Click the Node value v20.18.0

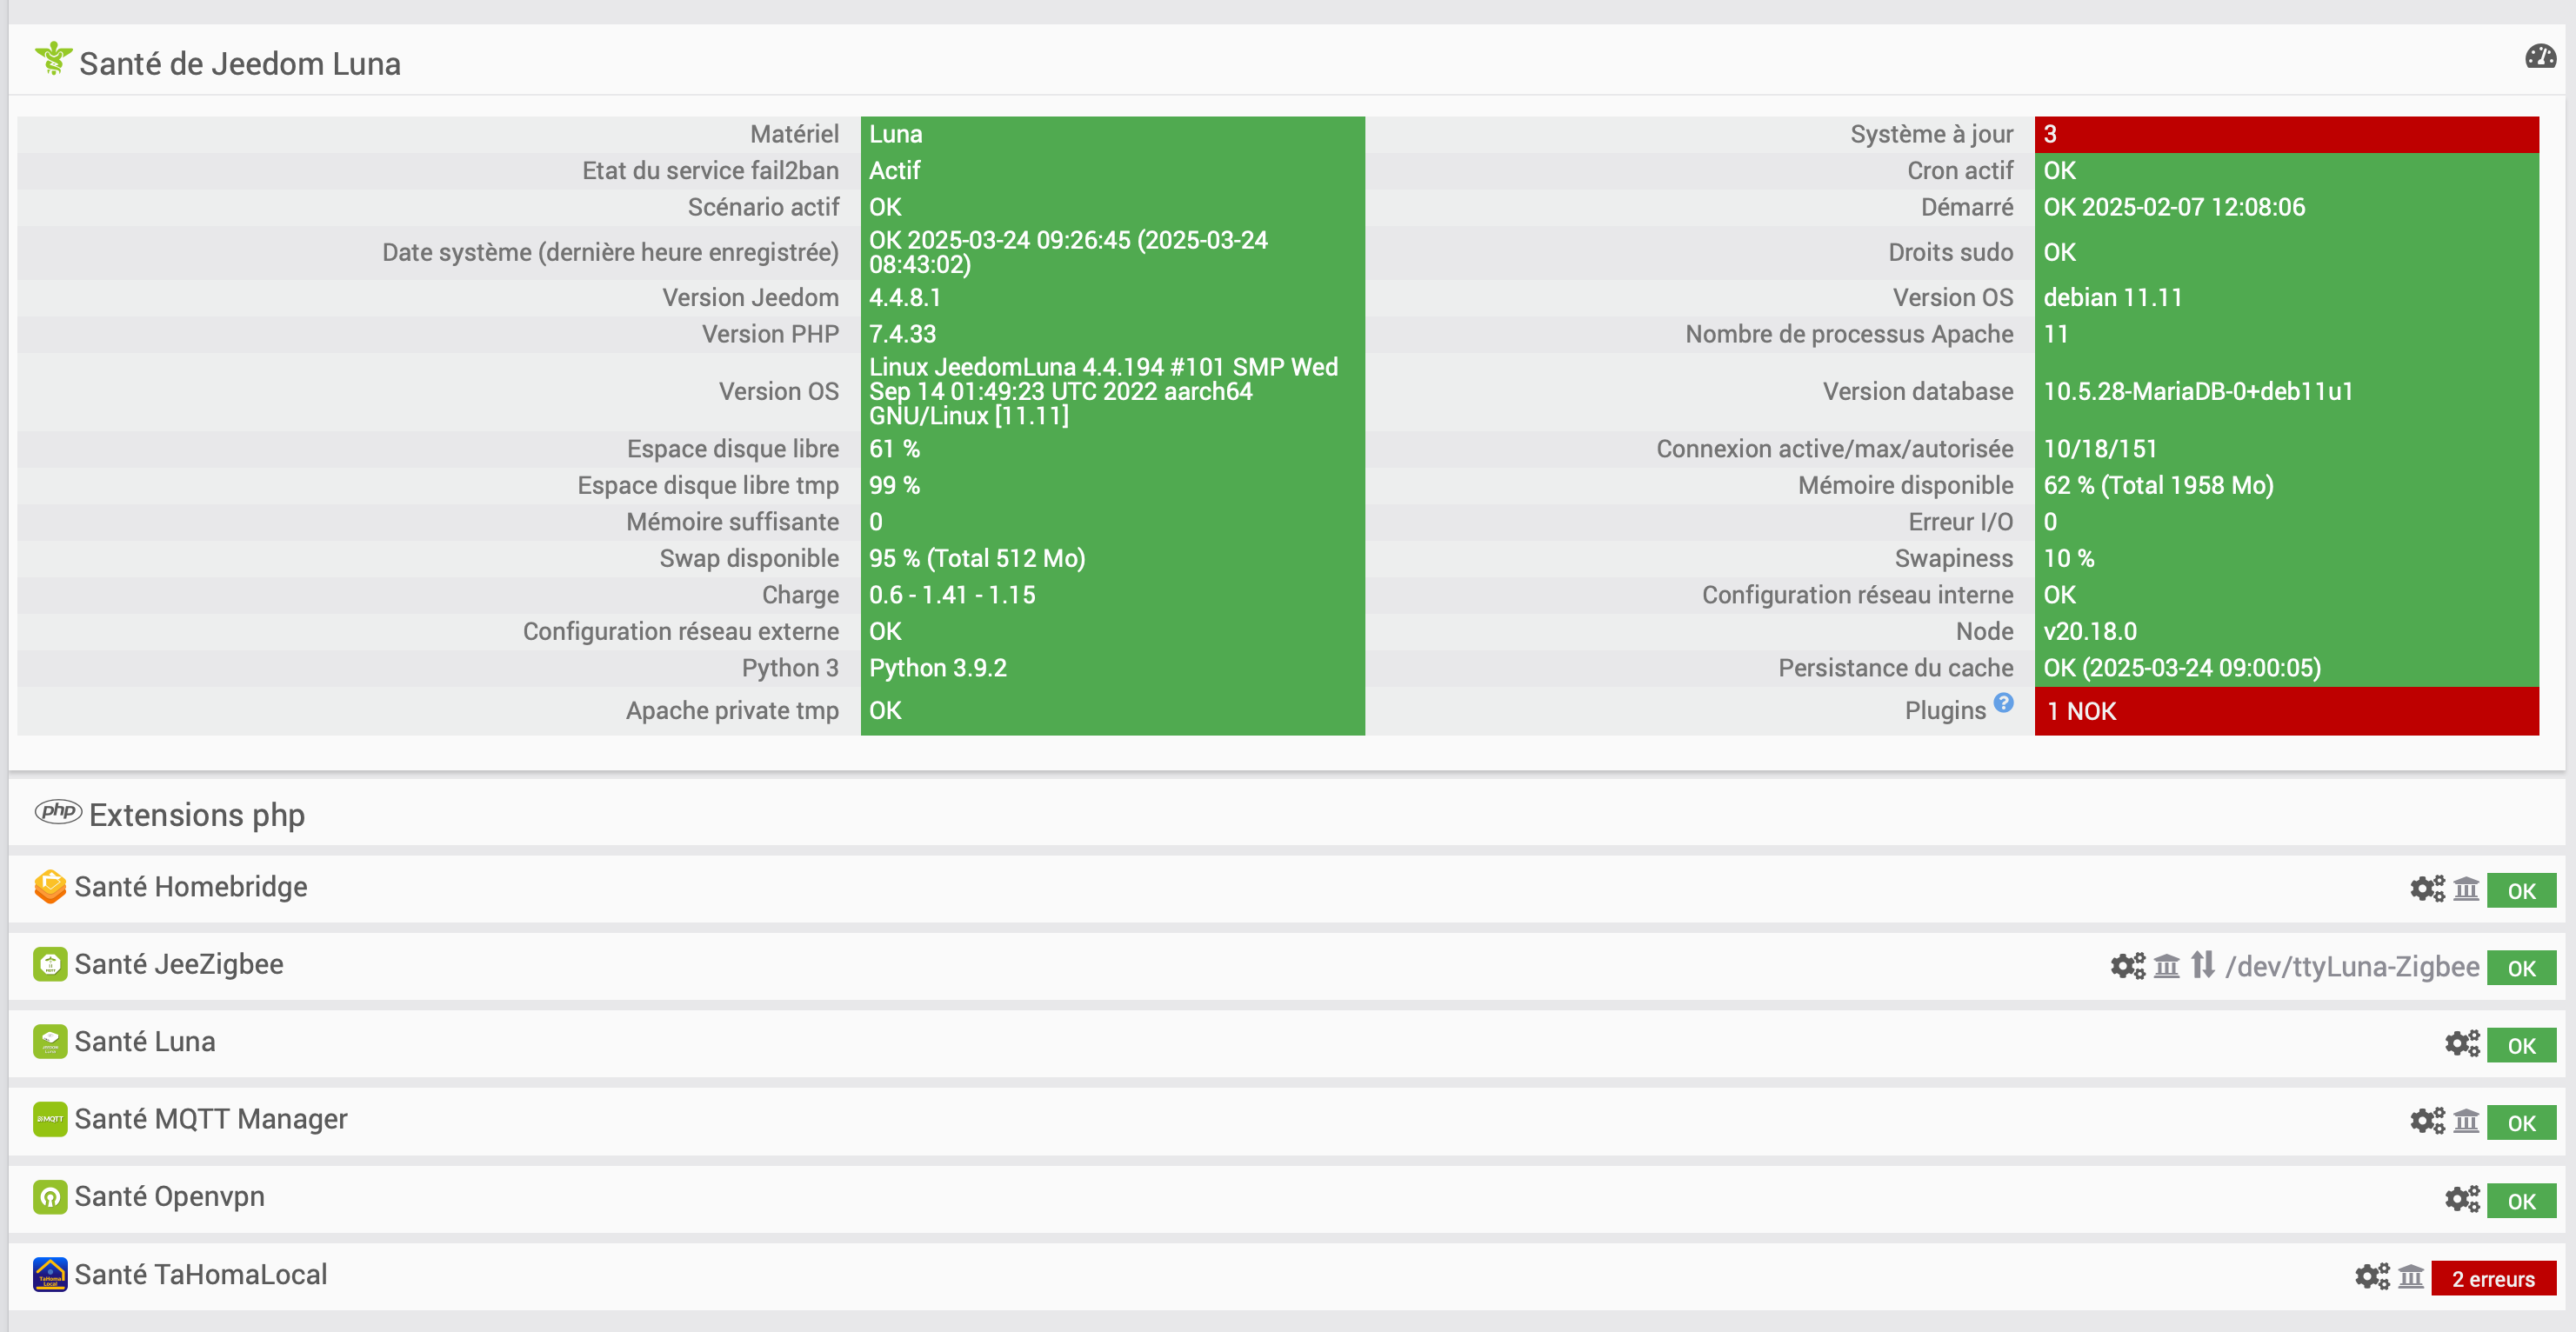[2286, 631]
